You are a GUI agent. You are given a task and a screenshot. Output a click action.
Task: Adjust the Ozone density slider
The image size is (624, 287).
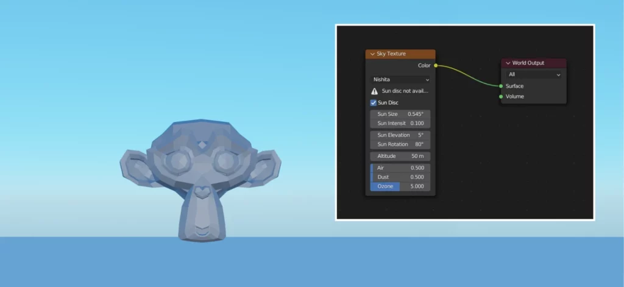(x=400, y=186)
